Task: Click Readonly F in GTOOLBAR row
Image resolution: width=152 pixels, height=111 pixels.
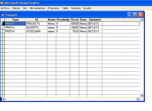Action: [63, 31]
